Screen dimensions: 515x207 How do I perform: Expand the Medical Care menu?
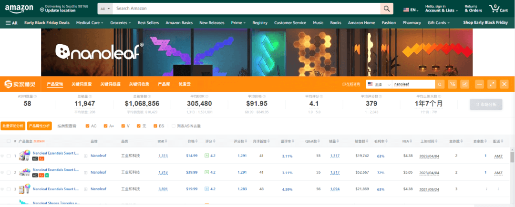coord(90,23)
